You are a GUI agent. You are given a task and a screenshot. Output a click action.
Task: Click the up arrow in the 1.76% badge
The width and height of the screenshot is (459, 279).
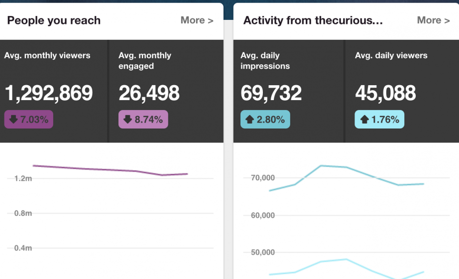pos(364,120)
